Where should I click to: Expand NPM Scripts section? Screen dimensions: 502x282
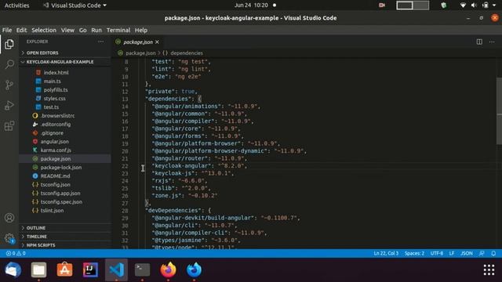pos(41,245)
